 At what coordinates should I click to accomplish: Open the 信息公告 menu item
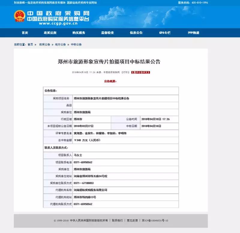point(136,33)
